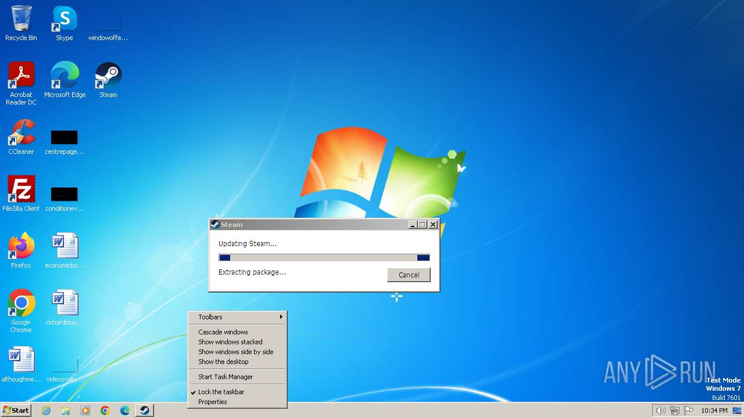Cancel the Steam update
Image resolution: width=744 pixels, height=418 pixels.
[409, 275]
